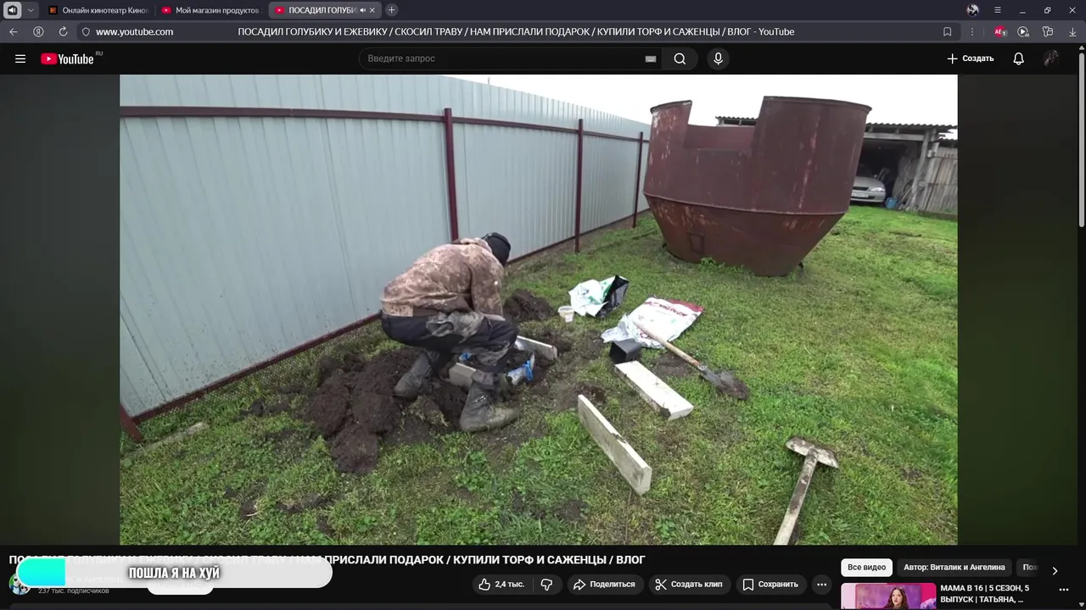1086x610 pixels.
Task: Switch to the Мой магазин продуктов tab
Action: coord(210,10)
